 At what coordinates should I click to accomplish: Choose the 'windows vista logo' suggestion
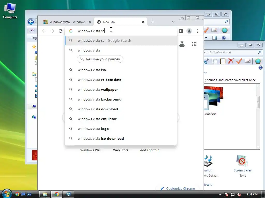(121, 129)
